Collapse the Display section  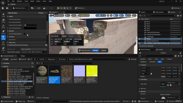pyautogui.click(x=8, y=17)
